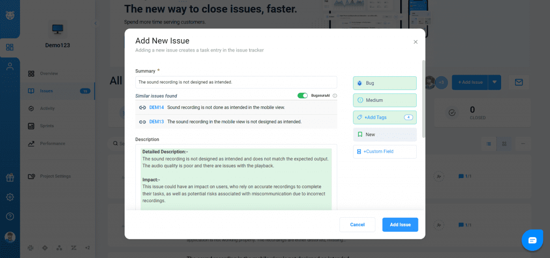Click the help question mark icon
550x258 pixels.
tap(10, 216)
